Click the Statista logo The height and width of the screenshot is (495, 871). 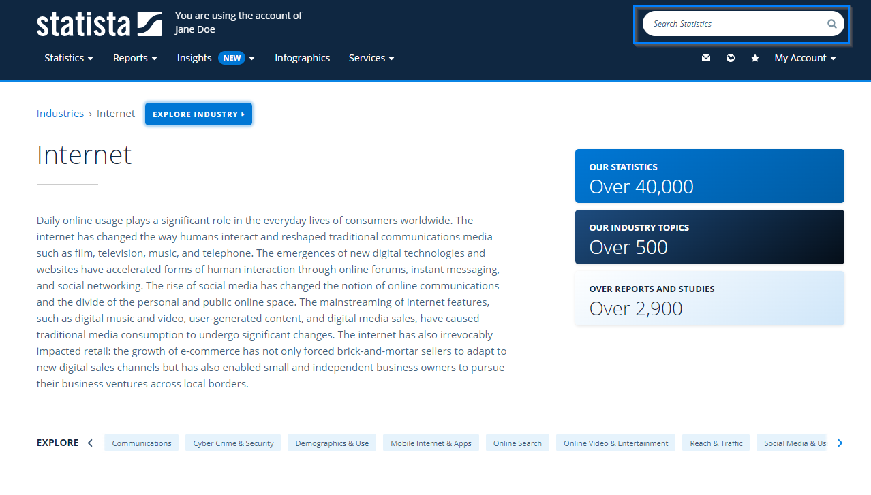coord(99,24)
